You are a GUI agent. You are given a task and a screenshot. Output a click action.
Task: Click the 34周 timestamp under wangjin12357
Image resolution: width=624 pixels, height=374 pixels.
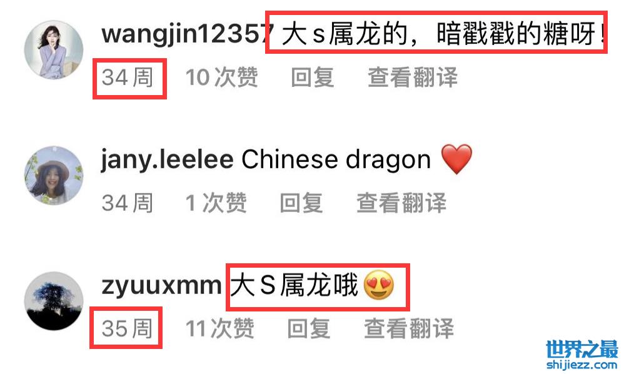click(x=128, y=77)
